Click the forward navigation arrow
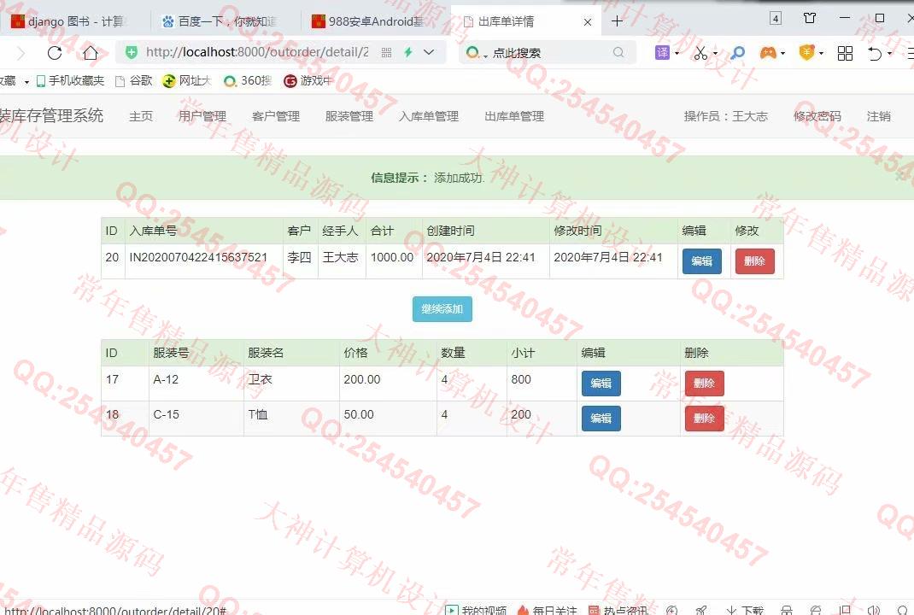 (x=21, y=54)
